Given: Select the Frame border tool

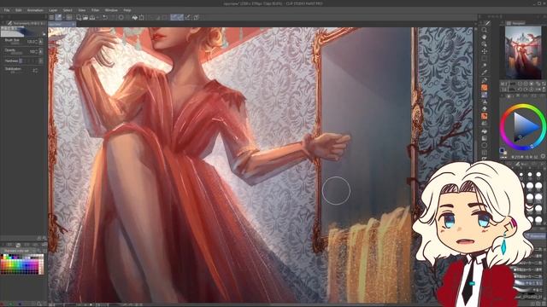Looking at the screenshot, I should click(x=485, y=152).
